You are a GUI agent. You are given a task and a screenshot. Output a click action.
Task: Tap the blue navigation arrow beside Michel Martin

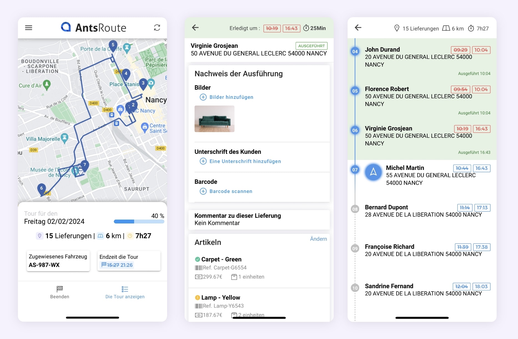coord(373,172)
